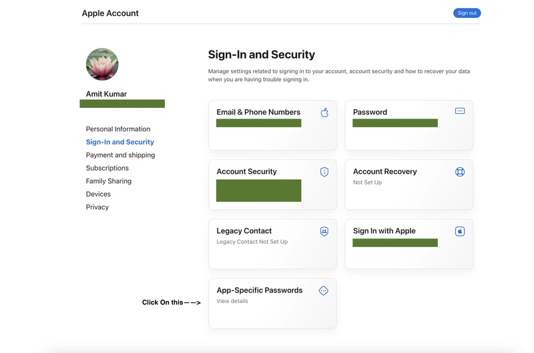This screenshot has height=353, width=534.
Task: Click the people shield icon on Legacy Contact card
Action: click(324, 231)
